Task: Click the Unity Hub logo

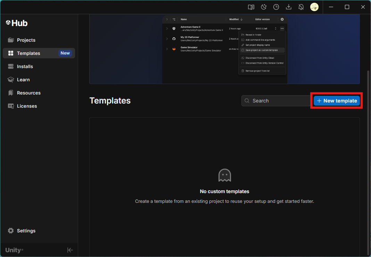Action: pyautogui.click(x=17, y=23)
